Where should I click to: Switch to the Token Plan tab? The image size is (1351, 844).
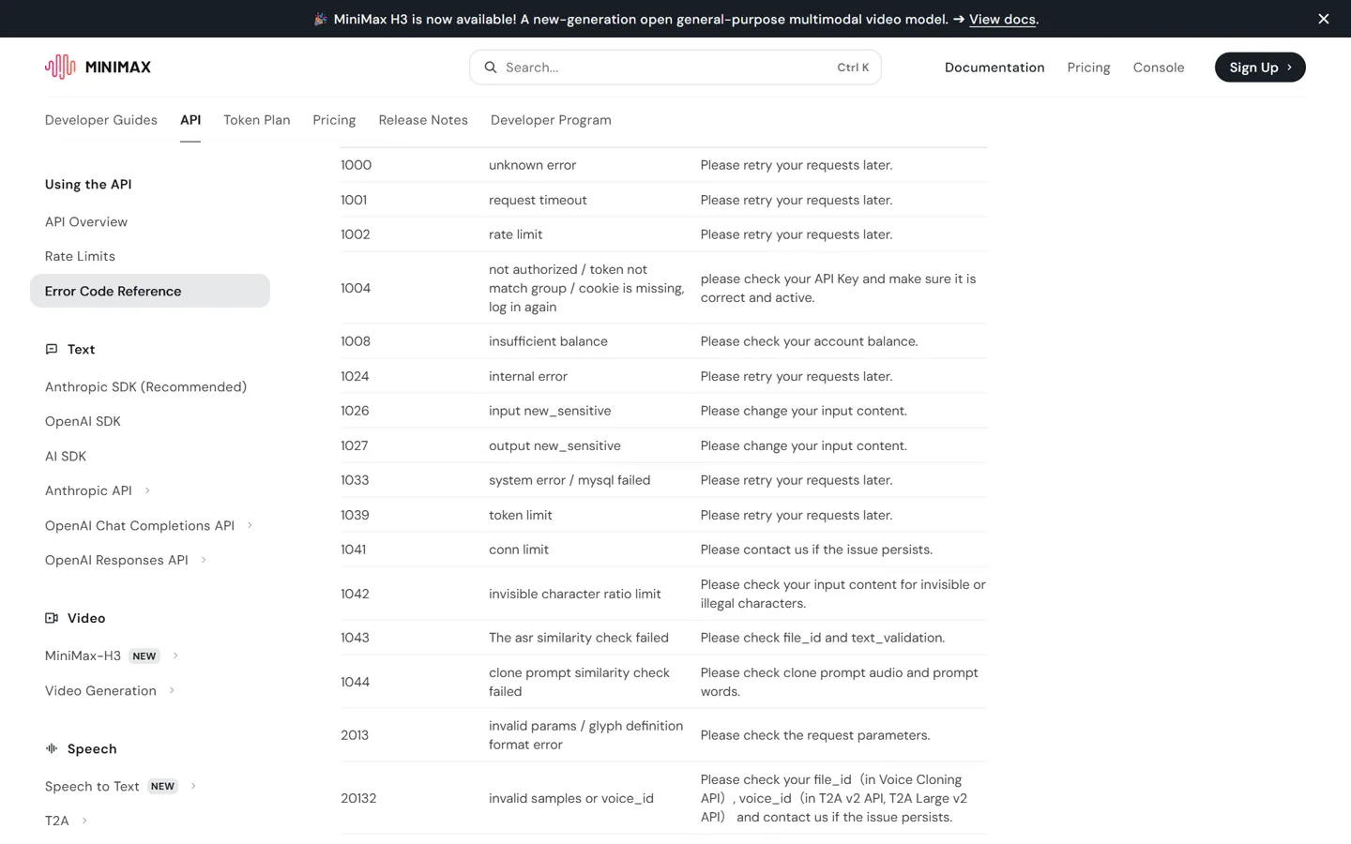256,120
